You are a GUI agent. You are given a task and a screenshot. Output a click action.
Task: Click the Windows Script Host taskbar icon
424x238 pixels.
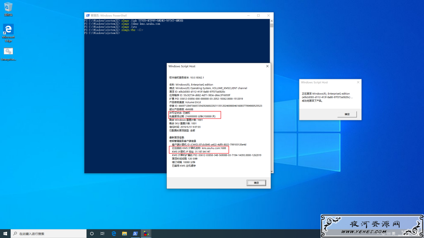146,233
